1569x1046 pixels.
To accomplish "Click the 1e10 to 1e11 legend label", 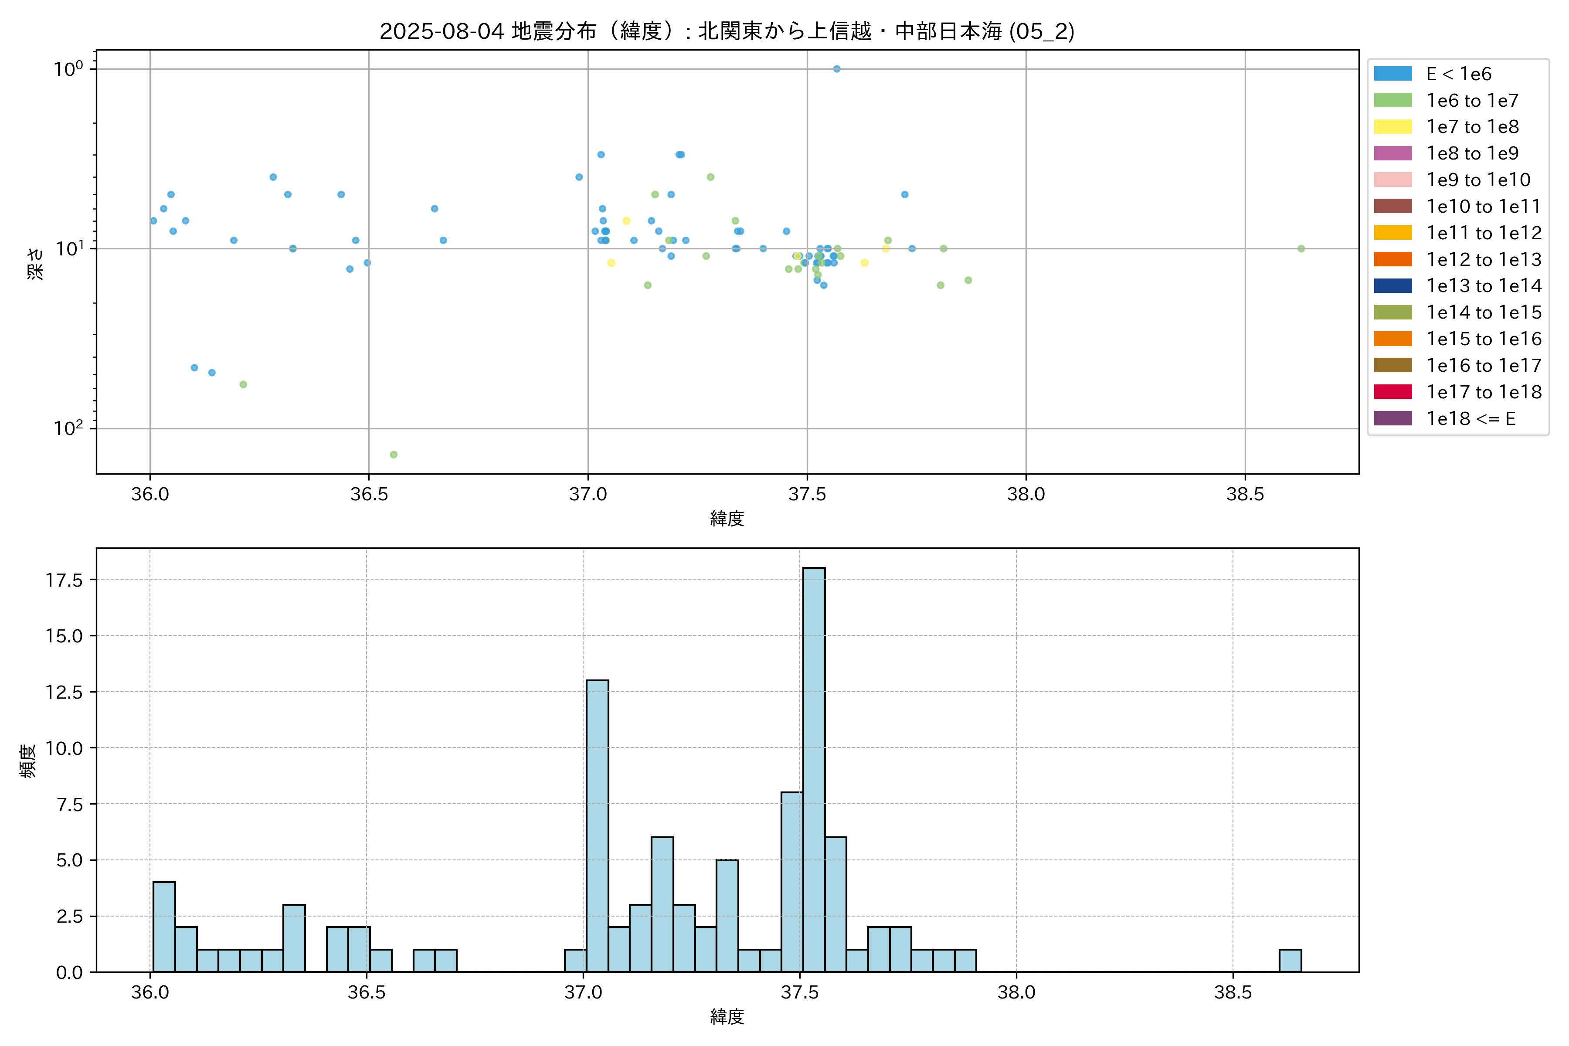I will click(x=1484, y=206).
